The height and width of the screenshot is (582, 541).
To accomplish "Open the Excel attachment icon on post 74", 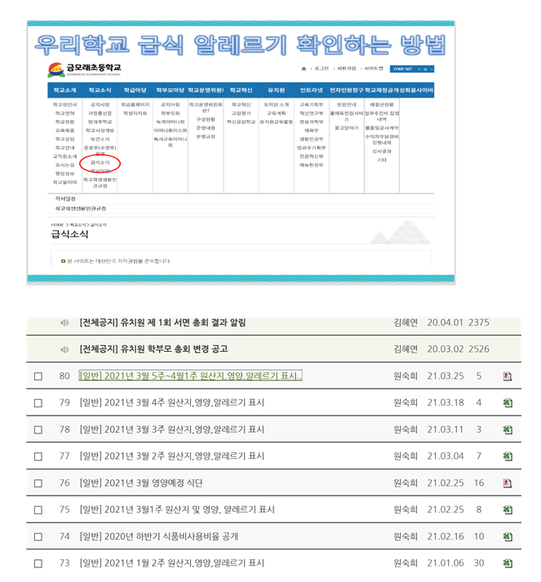I will pyautogui.click(x=508, y=536).
